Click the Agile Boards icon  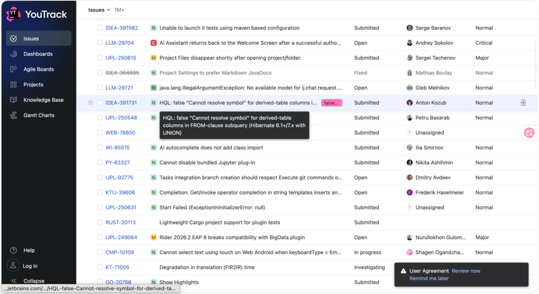[13, 69]
